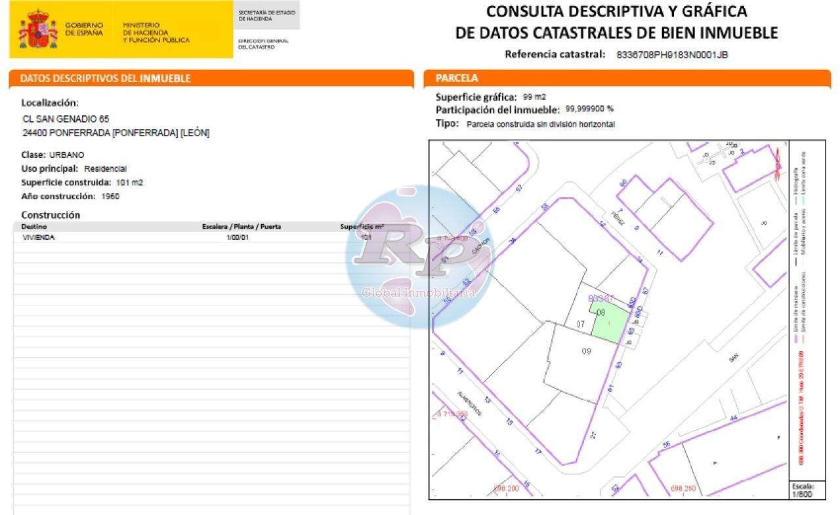
Task: Open the Datos Descriptivos del Inmueble header
Action: point(105,78)
